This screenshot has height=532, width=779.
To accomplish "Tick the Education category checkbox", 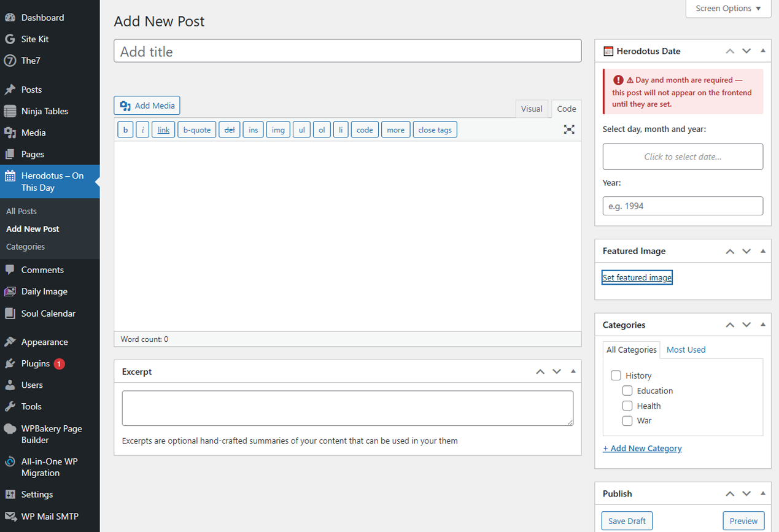I will (627, 391).
